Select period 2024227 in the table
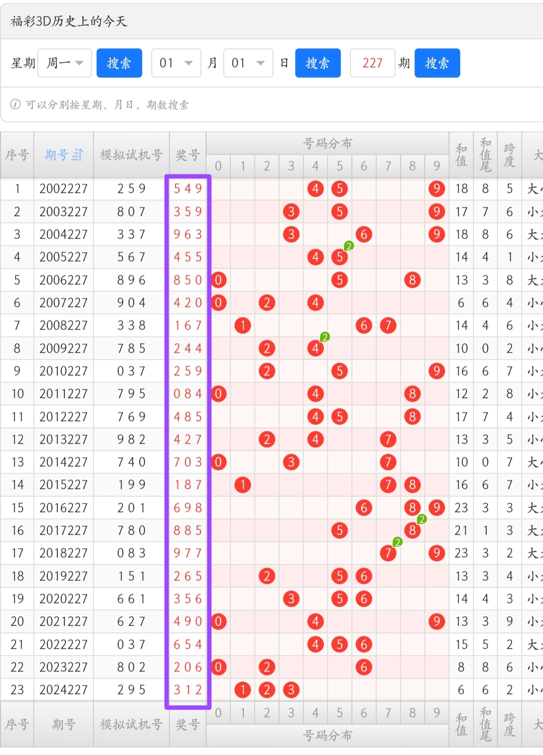This screenshot has width=543, height=755. [x=63, y=690]
